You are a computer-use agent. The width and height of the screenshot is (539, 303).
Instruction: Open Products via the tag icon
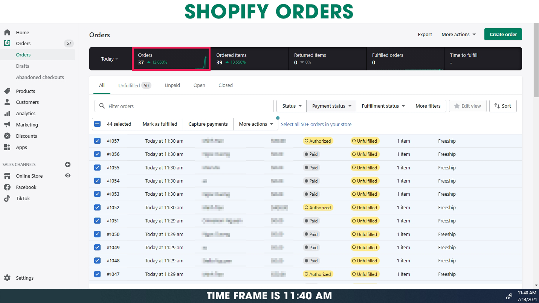tap(7, 91)
